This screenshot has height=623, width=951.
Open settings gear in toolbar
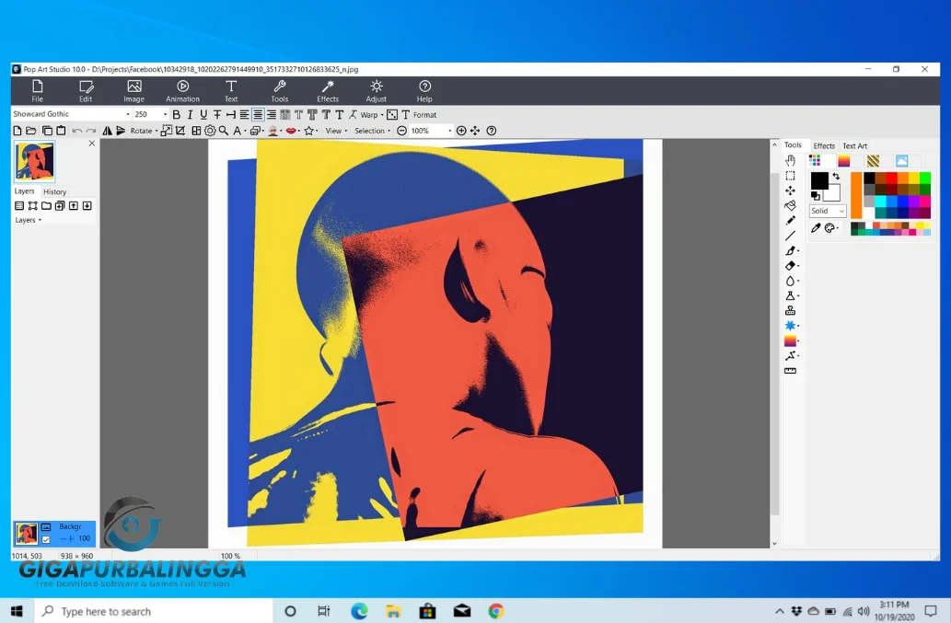pyautogui.click(x=210, y=131)
